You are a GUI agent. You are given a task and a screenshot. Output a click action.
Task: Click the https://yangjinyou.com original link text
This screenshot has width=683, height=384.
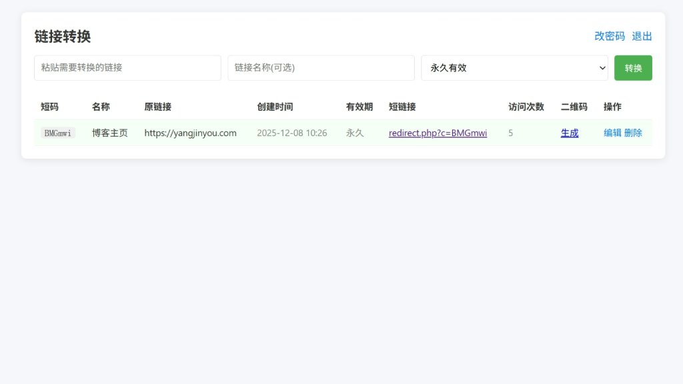pos(190,133)
